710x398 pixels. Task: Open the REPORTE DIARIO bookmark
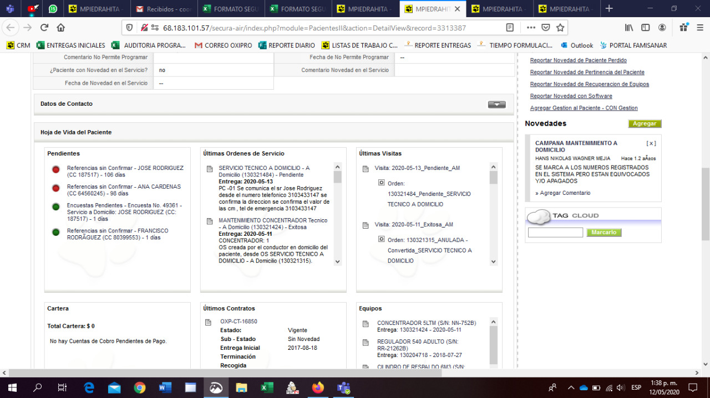point(286,45)
